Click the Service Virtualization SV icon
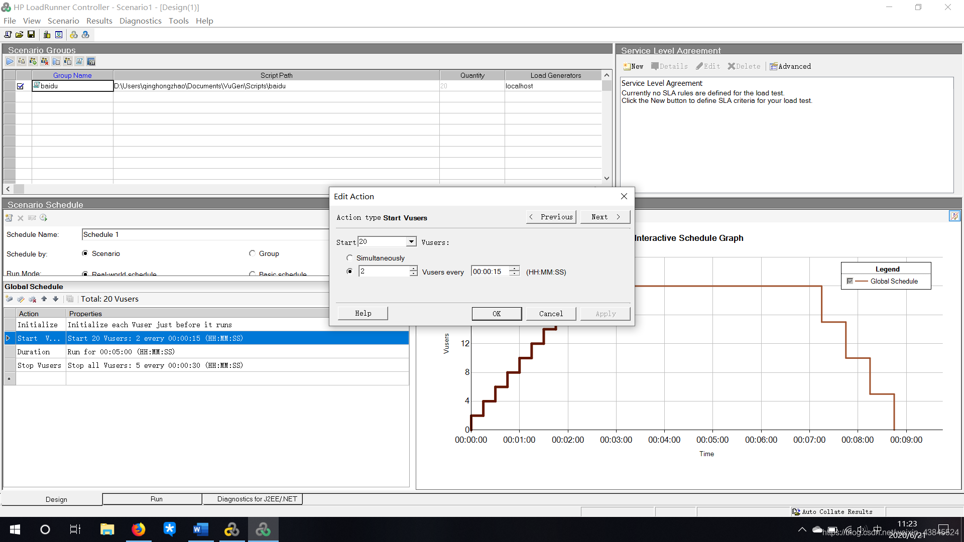 pyautogui.click(x=91, y=61)
